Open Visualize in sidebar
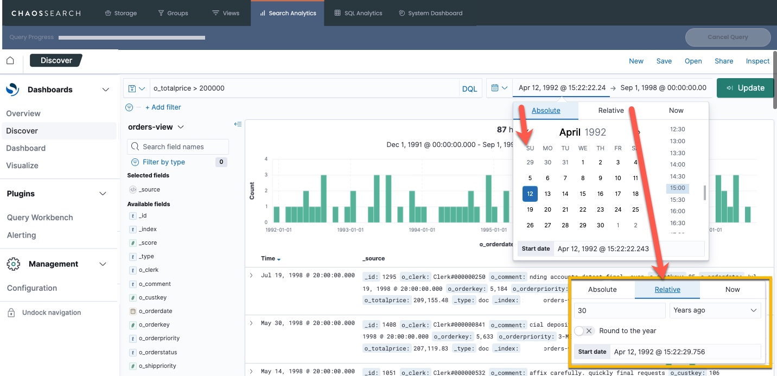This screenshot has width=777, height=376. point(22,165)
